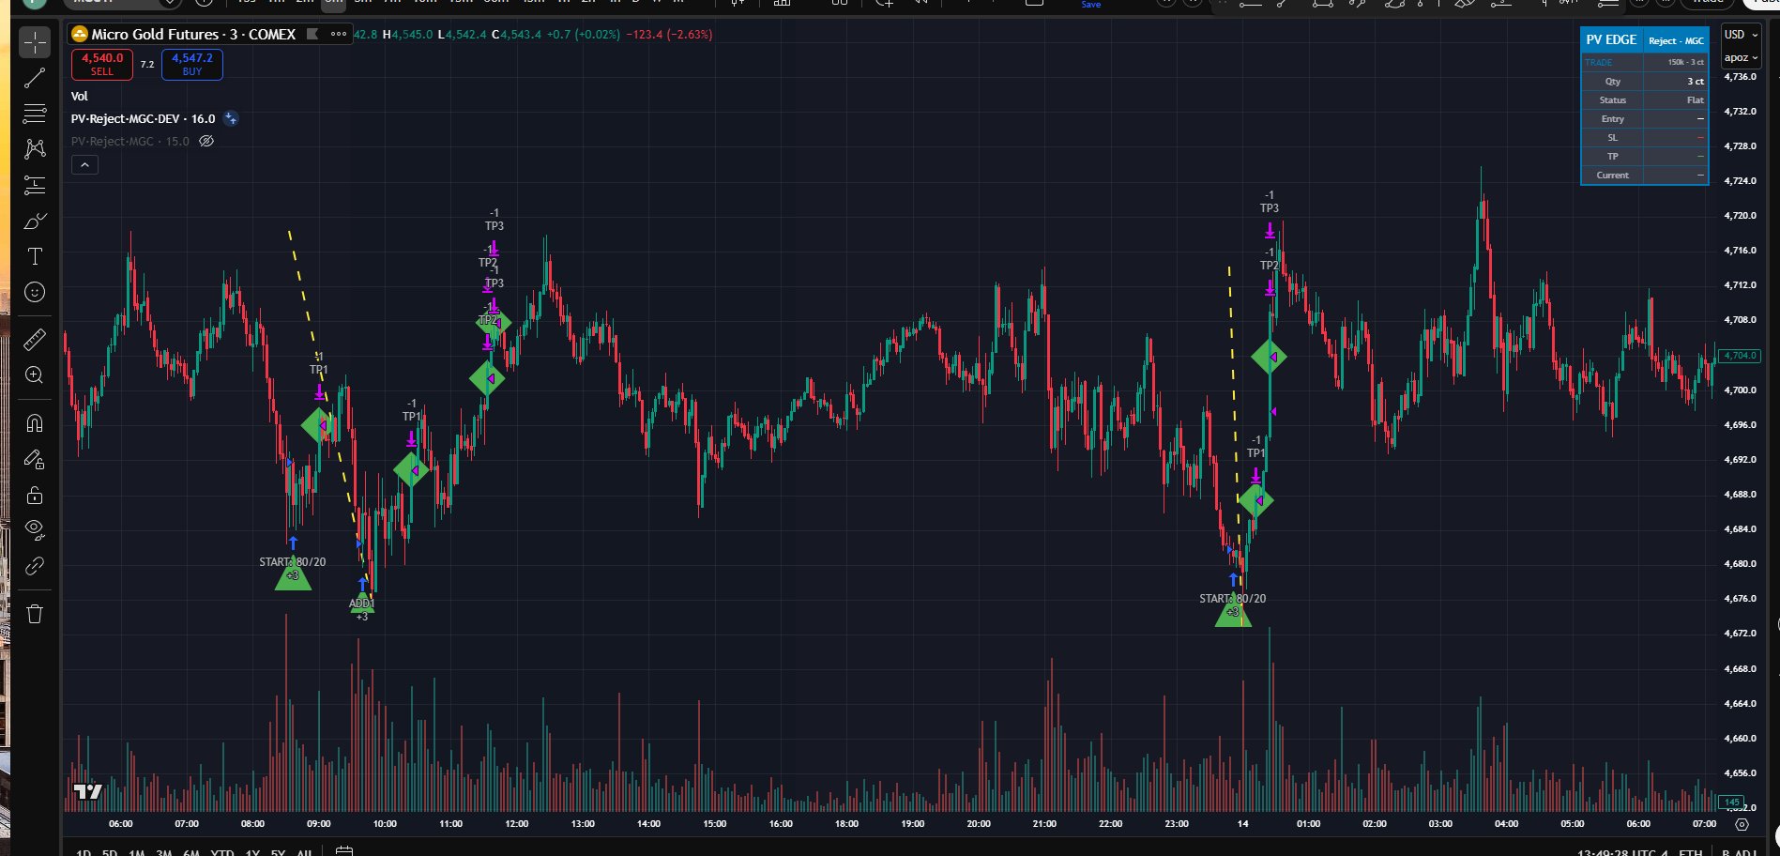Screen dimensions: 1780x856
Task: Click the drawings link chain icon
Action: pyautogui.click(x=35, y=566)
